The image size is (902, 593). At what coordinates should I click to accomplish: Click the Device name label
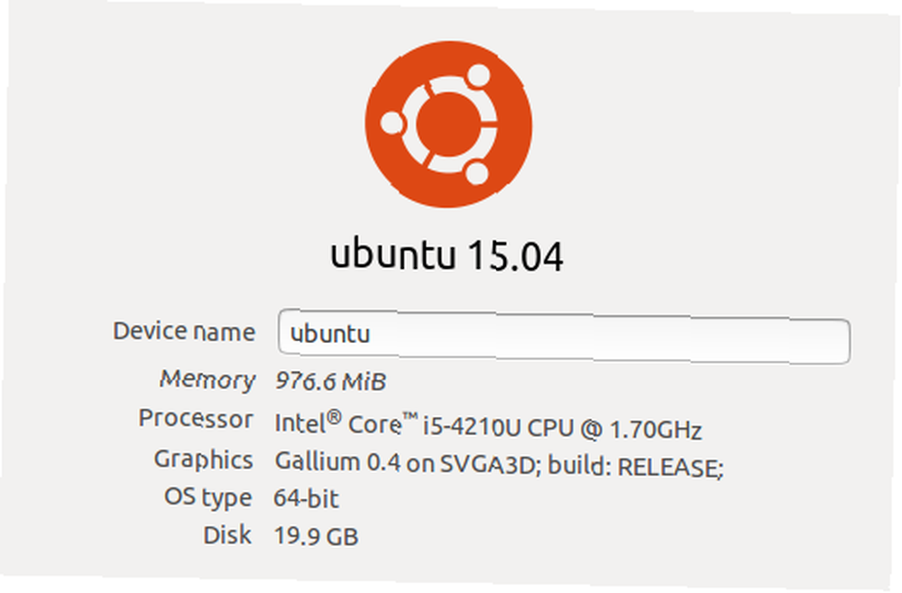point(183,331)
